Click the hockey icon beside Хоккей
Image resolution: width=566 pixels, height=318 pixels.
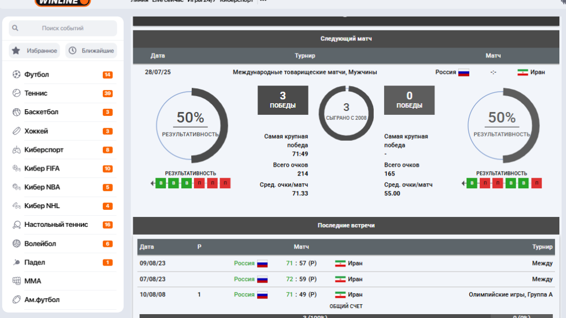16,131
